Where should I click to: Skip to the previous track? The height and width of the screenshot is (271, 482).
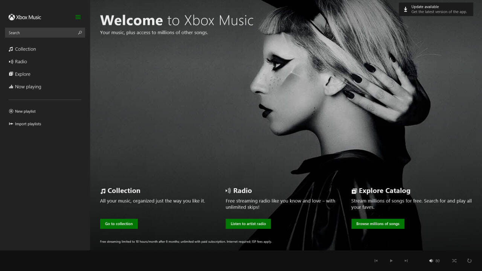pyautogui.click(x=376, y=261)
